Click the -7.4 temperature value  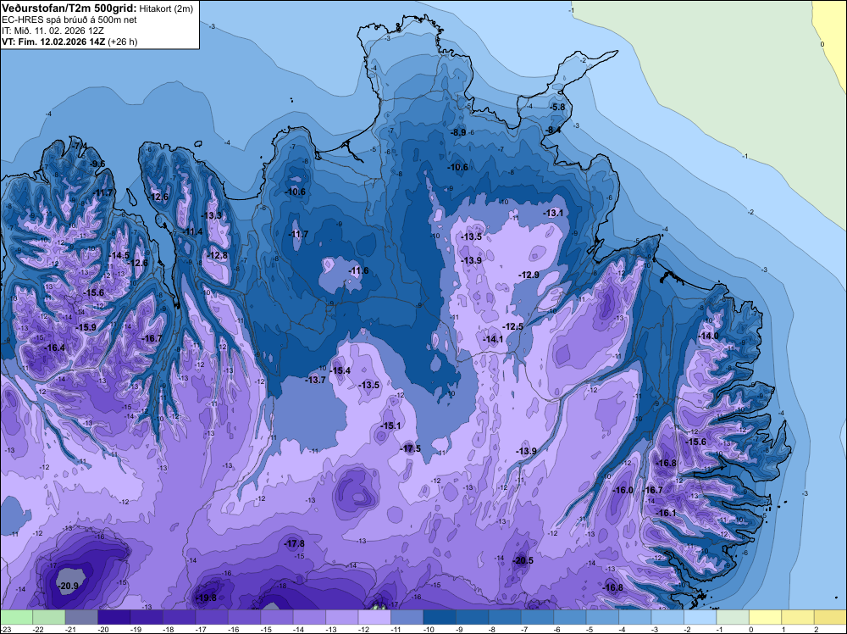pyautogui.click(x=80, y=147)
